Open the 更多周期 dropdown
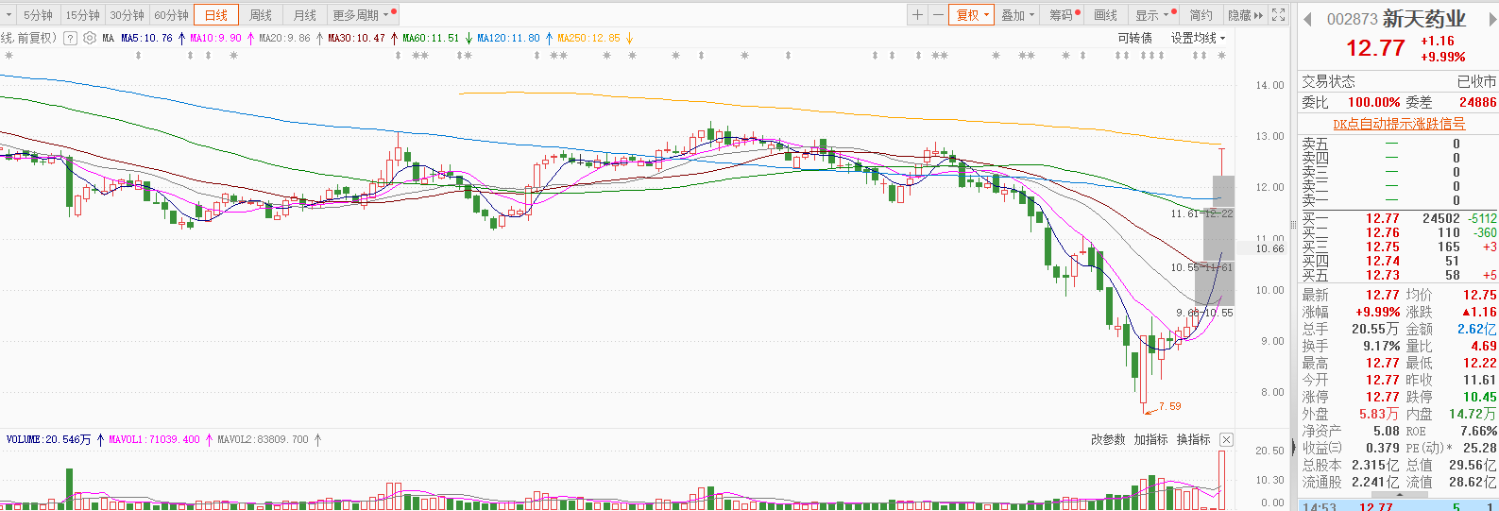1499x511 pixels. pos(363,15)
